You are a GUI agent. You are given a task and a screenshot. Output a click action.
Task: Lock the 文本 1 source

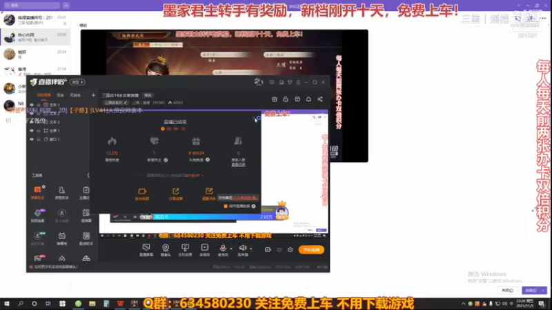[39, 105]
